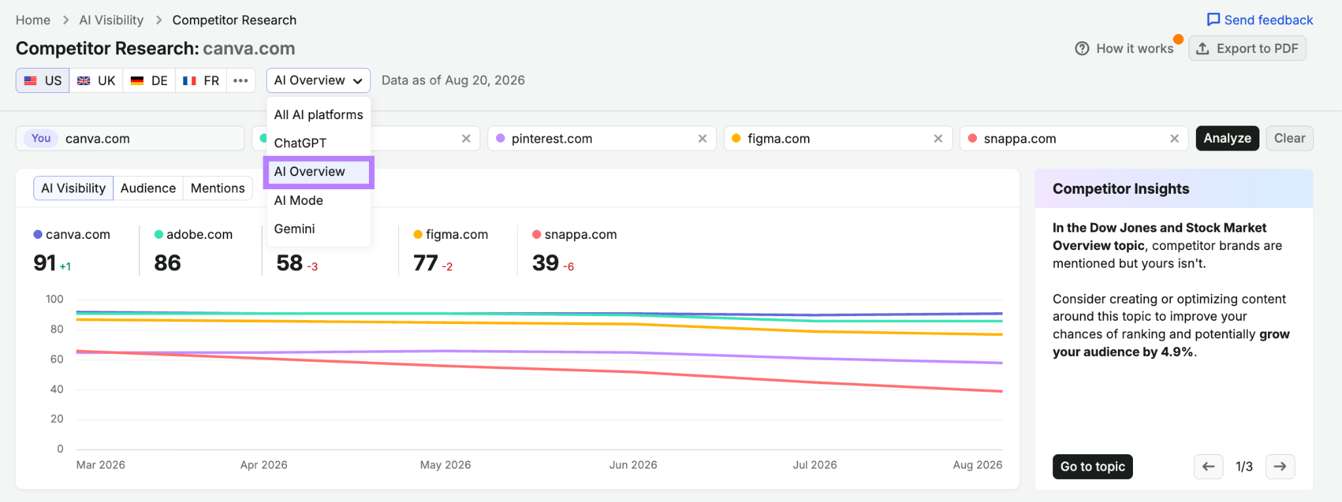Click the adobe.com green legend dot
The image size is (1342, 502).
click(x=159, y=234)
